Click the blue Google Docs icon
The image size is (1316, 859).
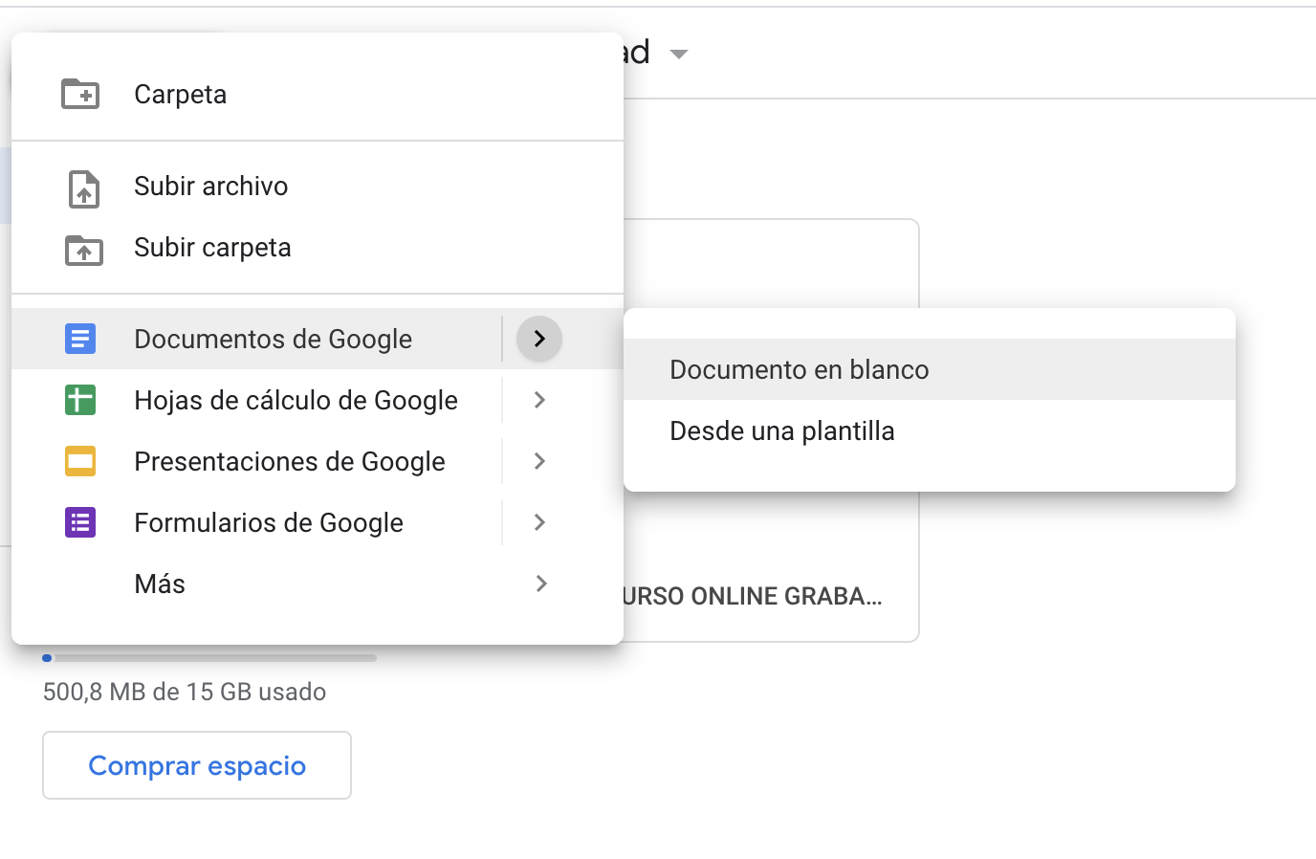point(80,339)
